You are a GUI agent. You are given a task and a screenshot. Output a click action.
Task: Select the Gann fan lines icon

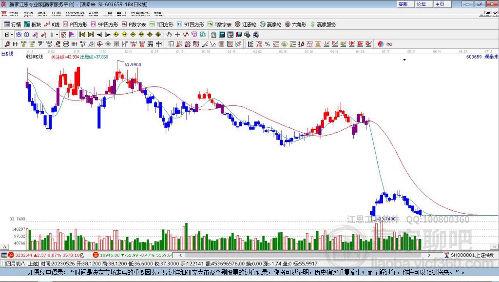tap(179, 44)
